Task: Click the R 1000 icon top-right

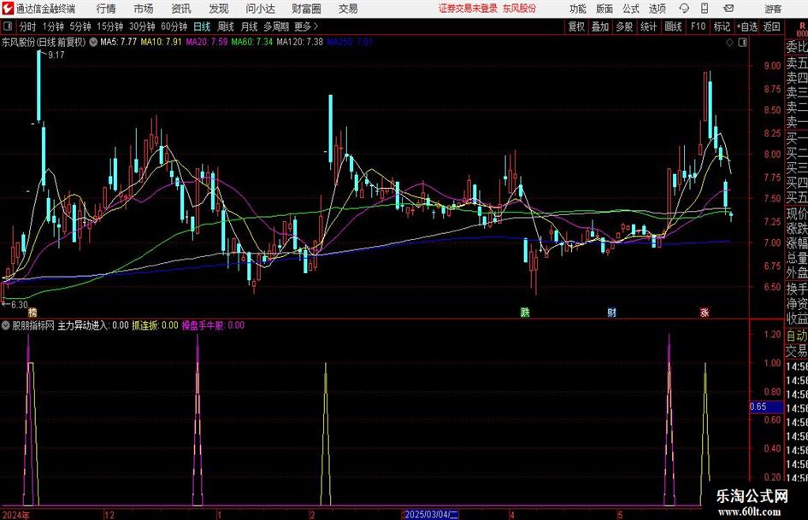Action: 802,29
